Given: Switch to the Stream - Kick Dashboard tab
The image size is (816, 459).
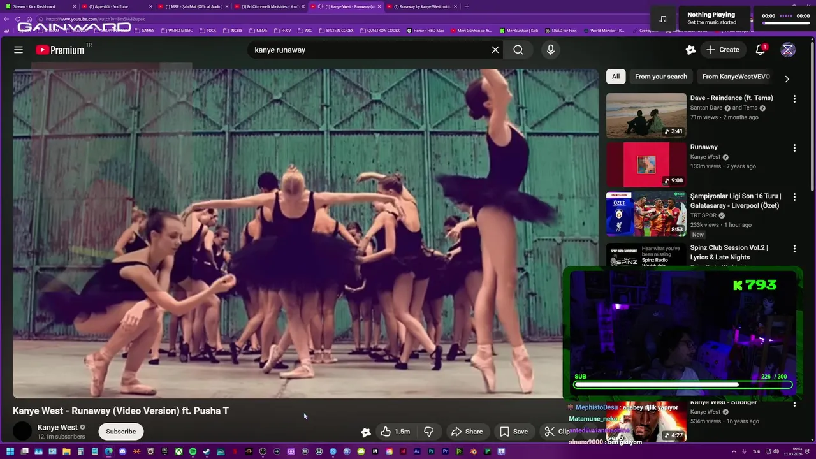Looking at the screenshot, I should [37, 6].
